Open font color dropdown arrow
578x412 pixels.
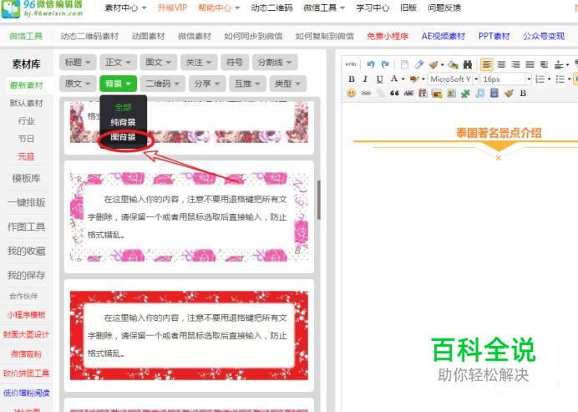click(x=403, y=79)
